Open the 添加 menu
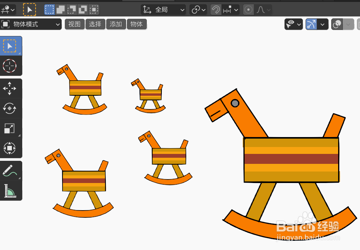 click(116, 24)
